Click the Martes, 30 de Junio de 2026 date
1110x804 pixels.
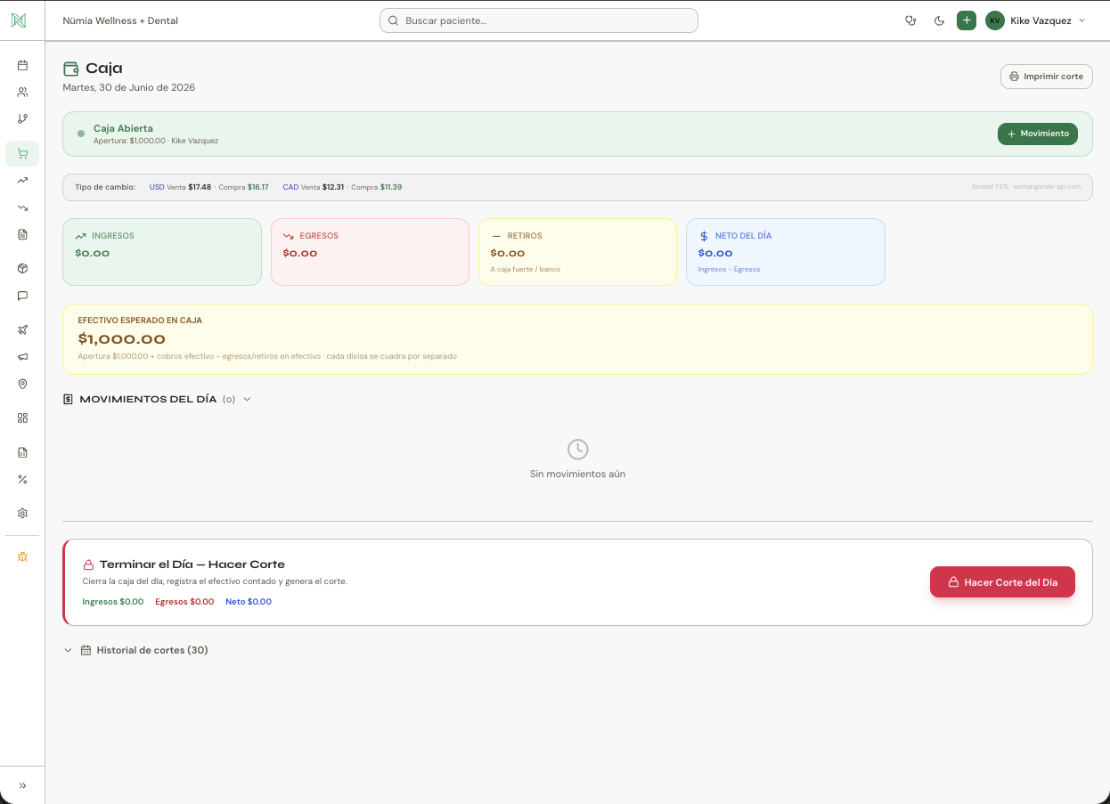pos(129,87)
